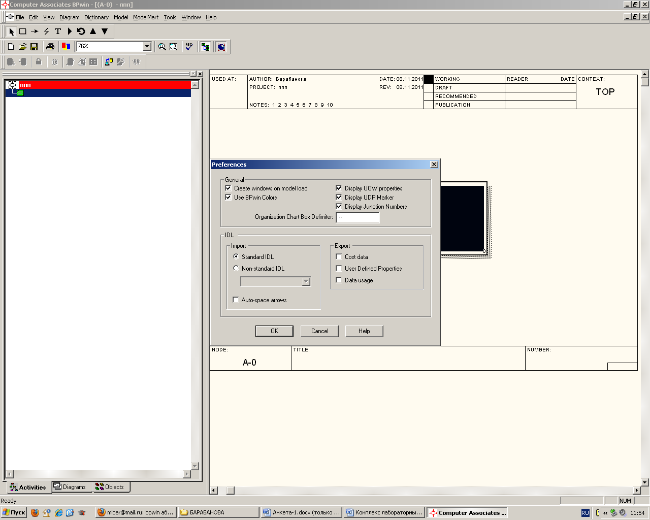Open the Пуск start menu

[x=14, y=512]
